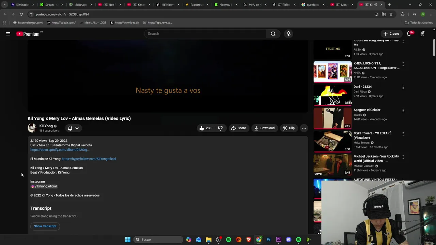Click the YouTube Premium logo
Image resolution: width=436 pixels, height=245 pixels.
28,34
